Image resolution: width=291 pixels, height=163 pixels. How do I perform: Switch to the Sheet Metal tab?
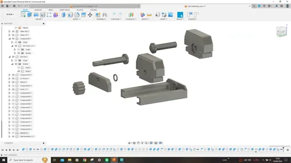(65, 10)
